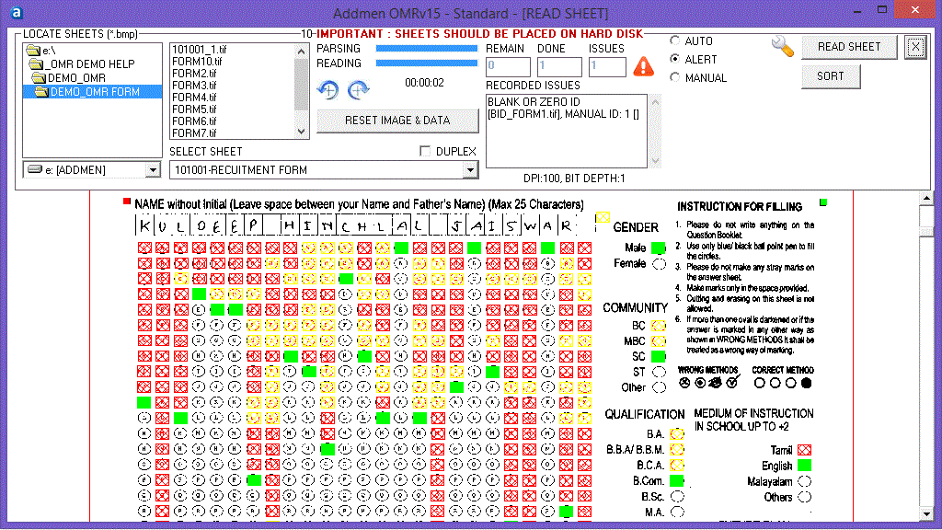Viewport: 942px width, 530px height.
Task: Open settings with the wrench icon
Action: click(x=782, y=47)
